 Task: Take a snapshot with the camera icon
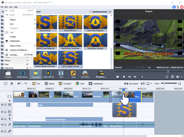coord(172,77)
